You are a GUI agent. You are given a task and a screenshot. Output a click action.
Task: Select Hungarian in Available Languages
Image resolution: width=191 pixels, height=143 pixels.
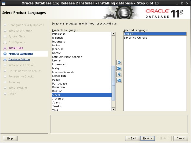click(x=82, y=34)
